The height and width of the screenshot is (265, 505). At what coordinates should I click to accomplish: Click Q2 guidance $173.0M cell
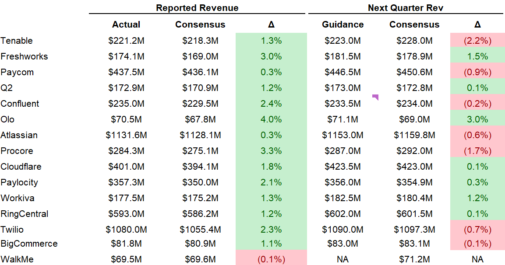click(x=343, y=88)
